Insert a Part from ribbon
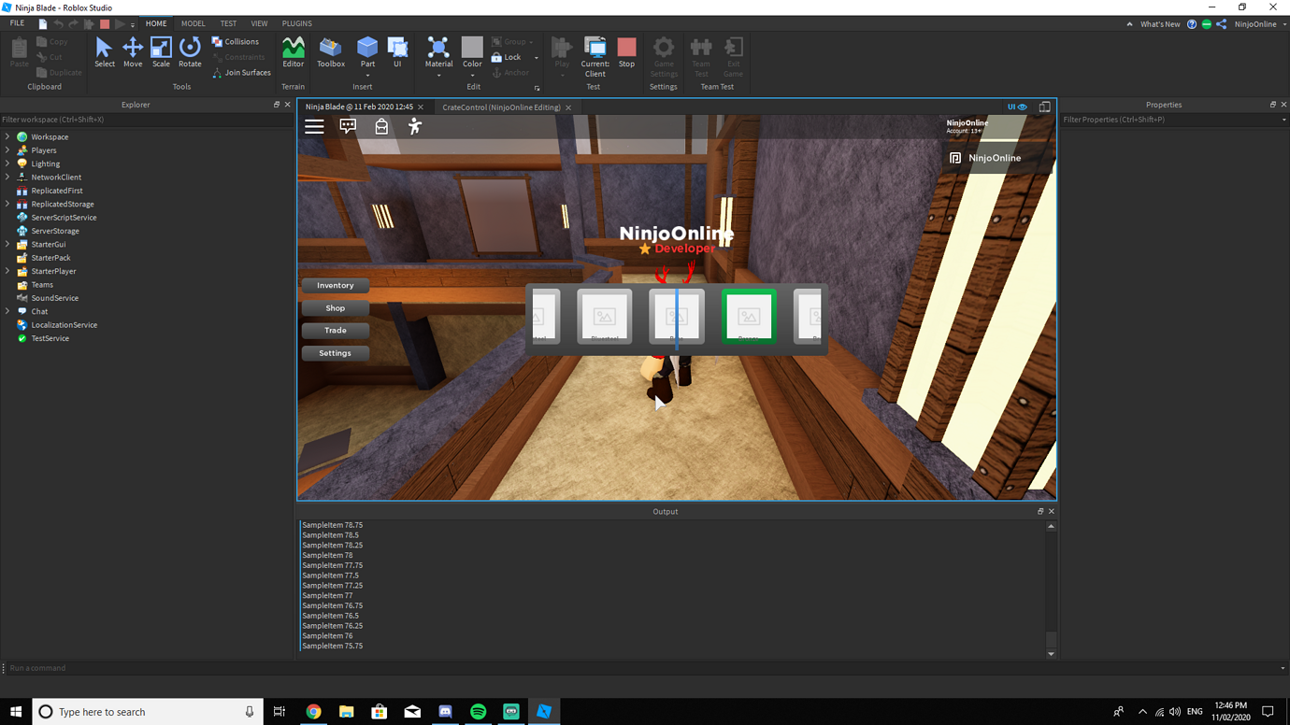The width and height of the screenshot is (1290, 725). (367, 52)
